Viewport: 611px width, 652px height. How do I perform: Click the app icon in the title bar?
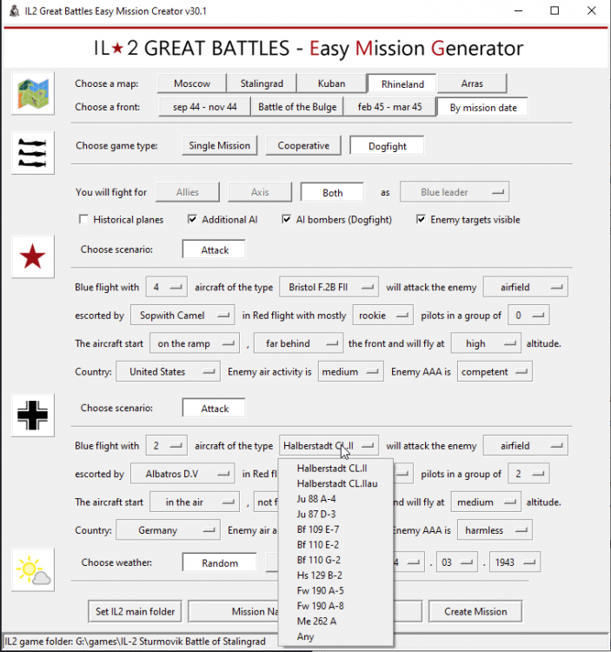pos(15,10)
